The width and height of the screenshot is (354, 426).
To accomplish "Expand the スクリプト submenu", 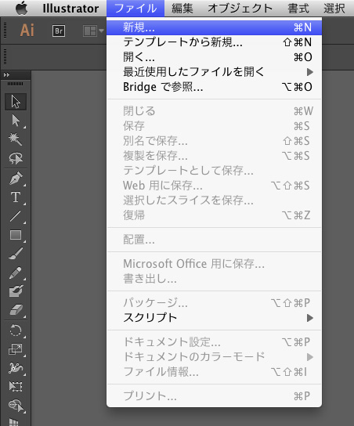I will tap(214, 318).
